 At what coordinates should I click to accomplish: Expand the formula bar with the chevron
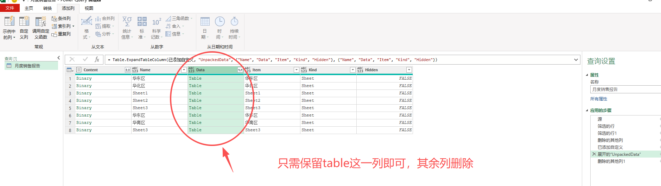576,60
